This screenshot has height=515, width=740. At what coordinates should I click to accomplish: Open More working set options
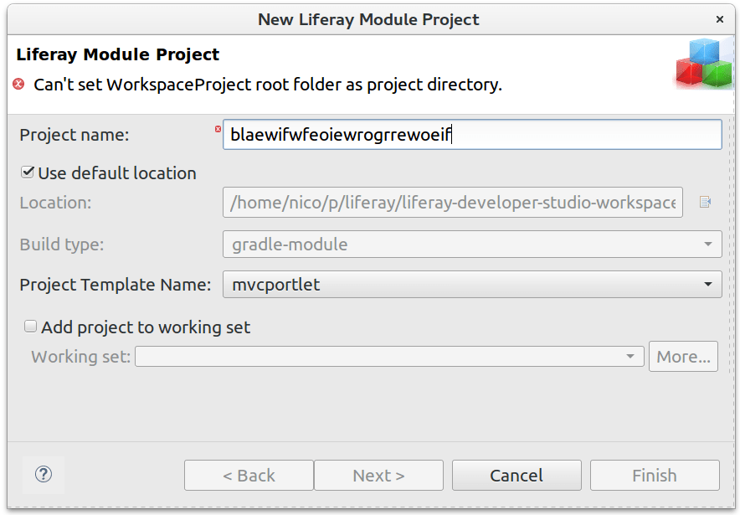coord(683,356)
